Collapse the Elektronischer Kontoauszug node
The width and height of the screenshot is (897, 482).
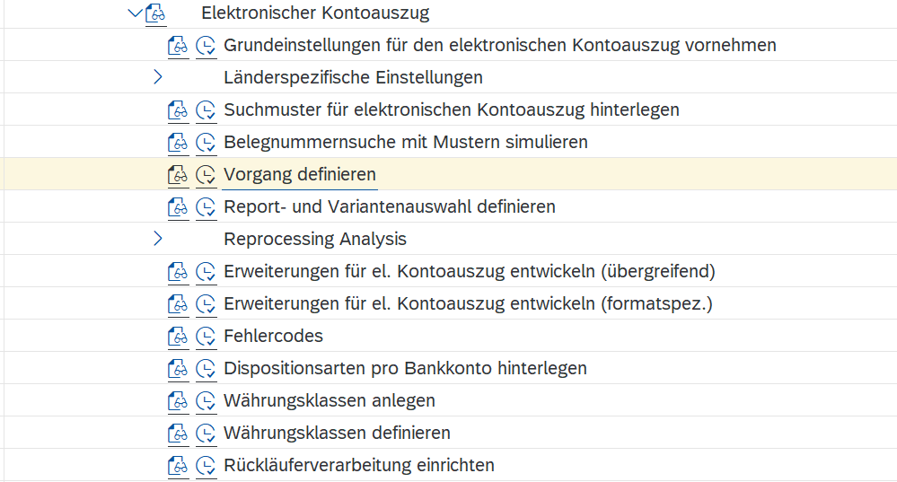point(135,13)
